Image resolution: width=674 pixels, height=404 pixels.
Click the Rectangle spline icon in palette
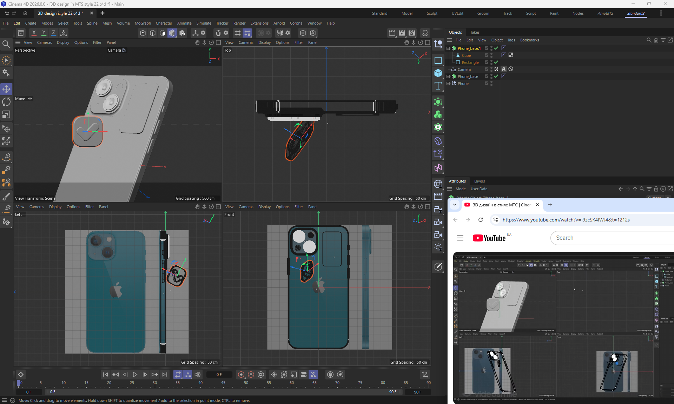pyautogui.click(x=438, y=60)
